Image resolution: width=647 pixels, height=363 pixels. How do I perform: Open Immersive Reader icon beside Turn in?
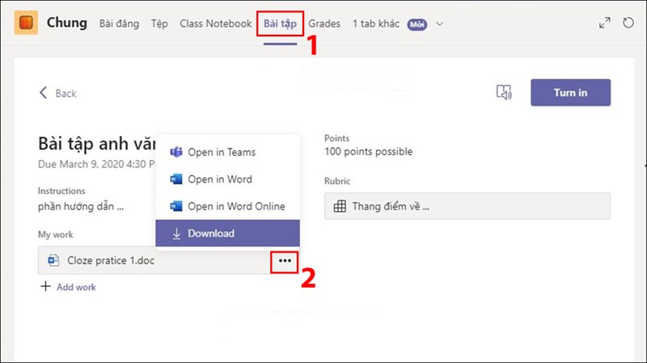(x=504, y=92)
